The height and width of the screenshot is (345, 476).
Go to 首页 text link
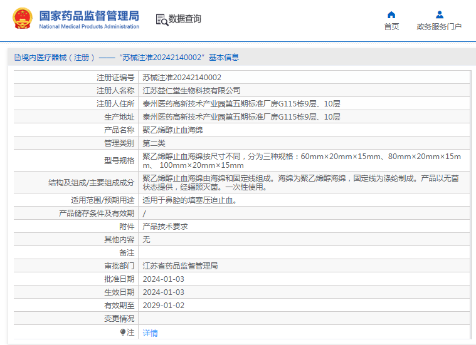click(x=391, y=27)
